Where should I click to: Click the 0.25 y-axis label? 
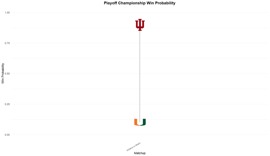point(7,104)
